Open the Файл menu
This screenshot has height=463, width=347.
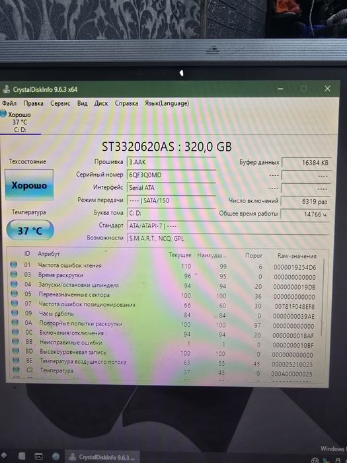click(9, 103)
